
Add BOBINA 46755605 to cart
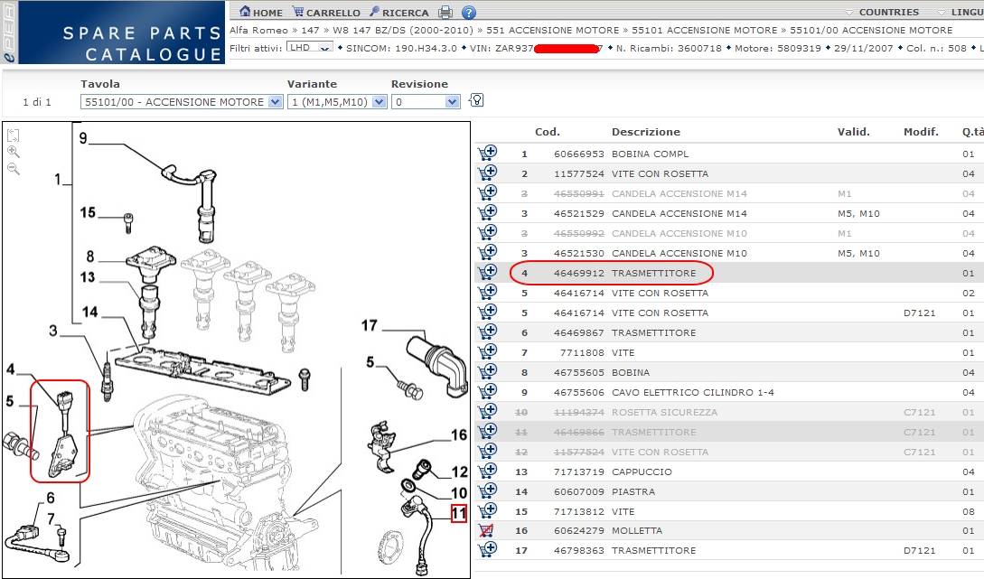point(487,371)
